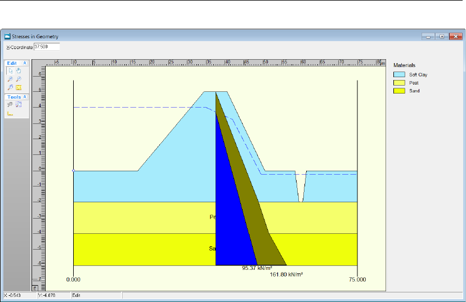Click the Peat legend swatch
Screen dimensions: 466x302
click(x=399, y=83)
